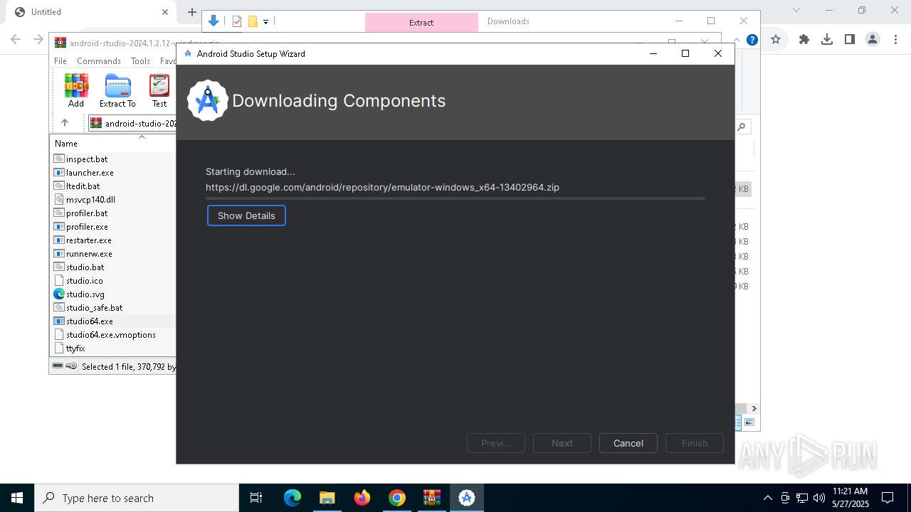Screen dimensions: 911x512
Task: Click the WinRAR Add icon
Action: point(76,91)
